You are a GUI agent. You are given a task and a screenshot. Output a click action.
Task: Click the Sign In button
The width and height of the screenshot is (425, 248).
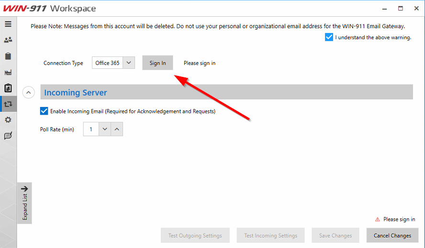(157, 63)
